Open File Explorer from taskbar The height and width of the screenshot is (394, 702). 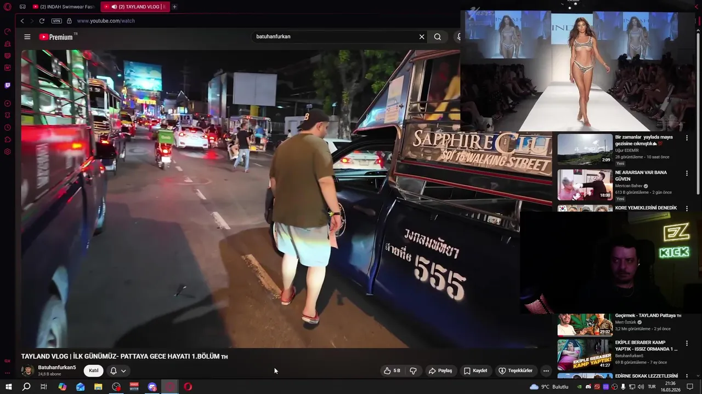[98, 387]
